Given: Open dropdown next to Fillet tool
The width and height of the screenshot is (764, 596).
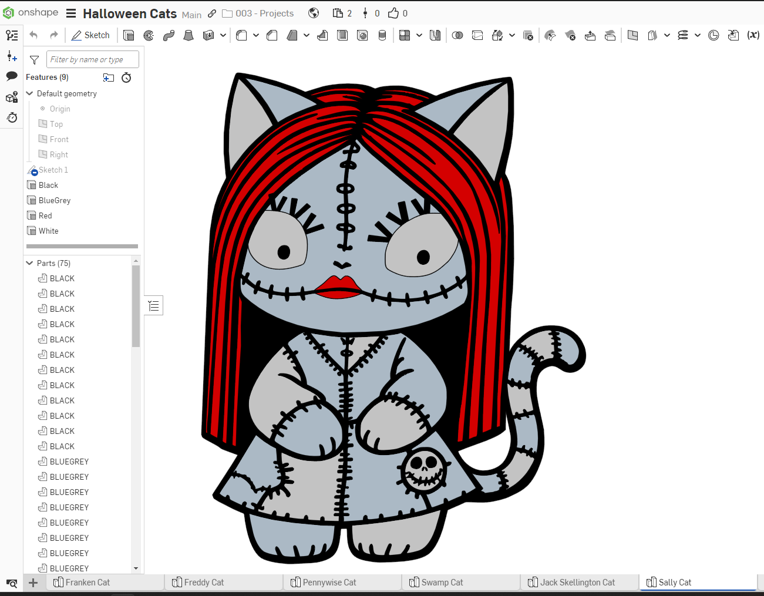Looking at the screenshot, I should click(256, 35).
